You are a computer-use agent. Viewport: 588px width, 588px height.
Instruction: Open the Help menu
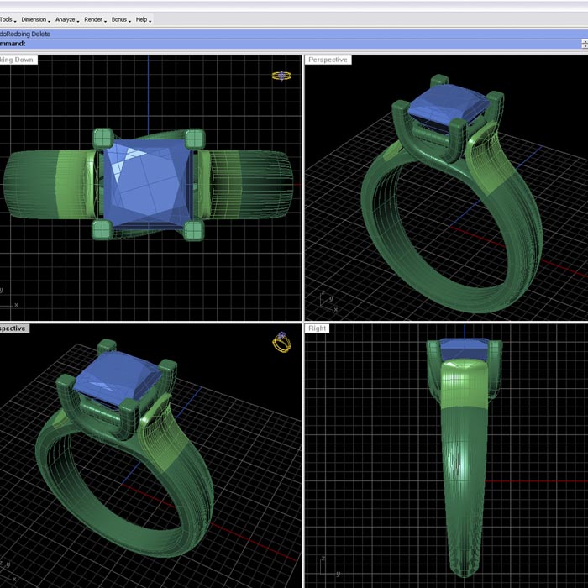pos(144,19)
